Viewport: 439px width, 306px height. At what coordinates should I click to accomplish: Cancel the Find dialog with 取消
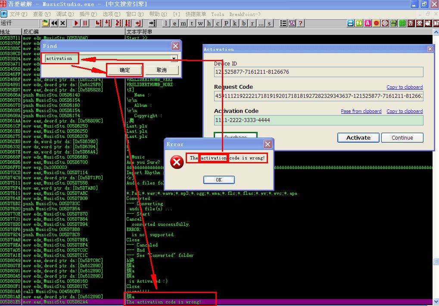click(x=162, y=70)
